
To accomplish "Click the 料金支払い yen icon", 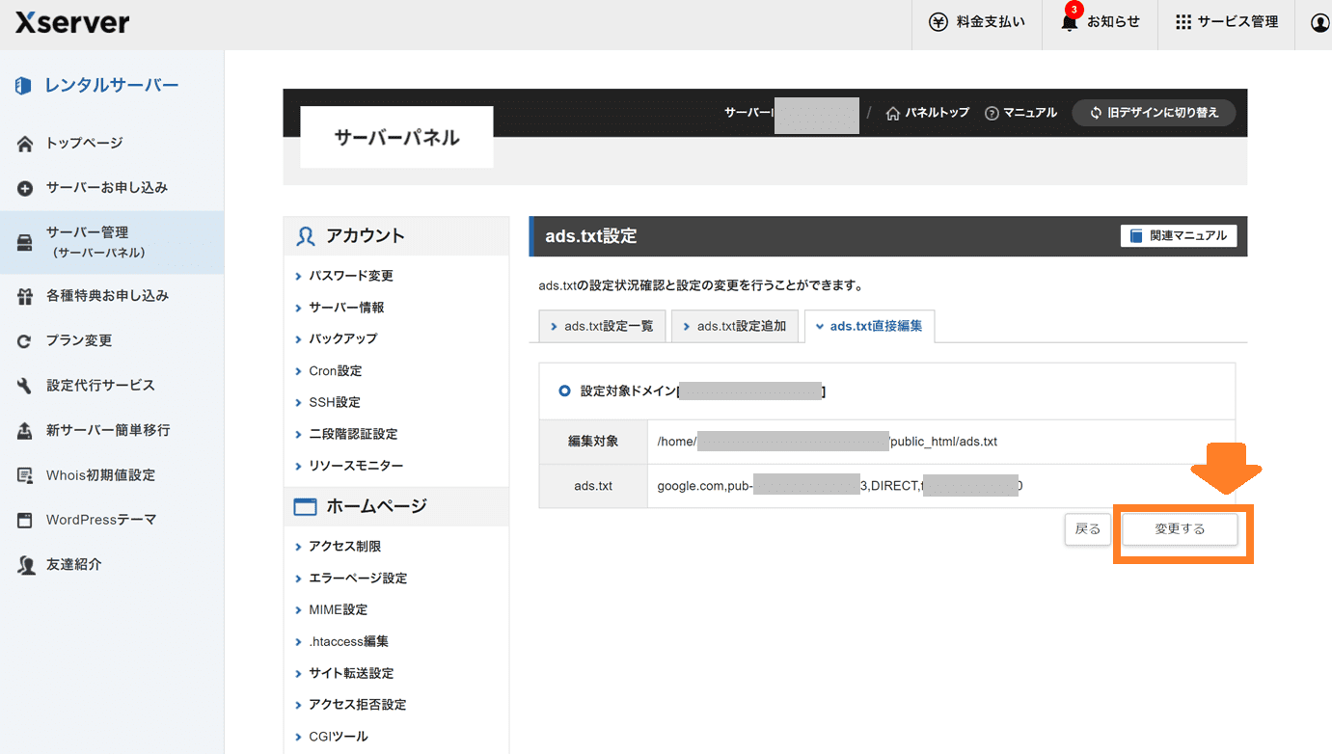I will point(938,22).
